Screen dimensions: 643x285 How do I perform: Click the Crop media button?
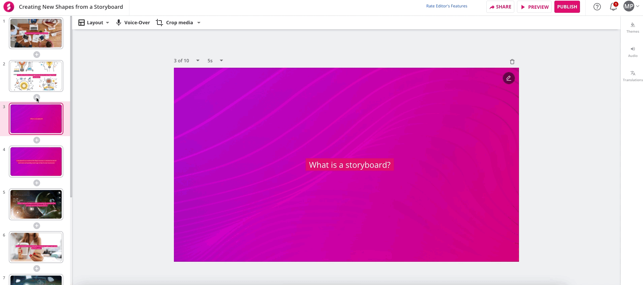coord(175,23)
